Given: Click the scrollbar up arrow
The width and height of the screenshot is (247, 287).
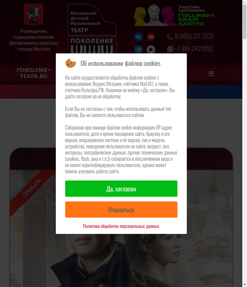Looking at the screenshot, I should click(x=245, y=2).
